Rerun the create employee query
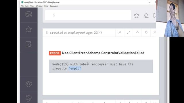184x103 pixels. click(146, 32)
